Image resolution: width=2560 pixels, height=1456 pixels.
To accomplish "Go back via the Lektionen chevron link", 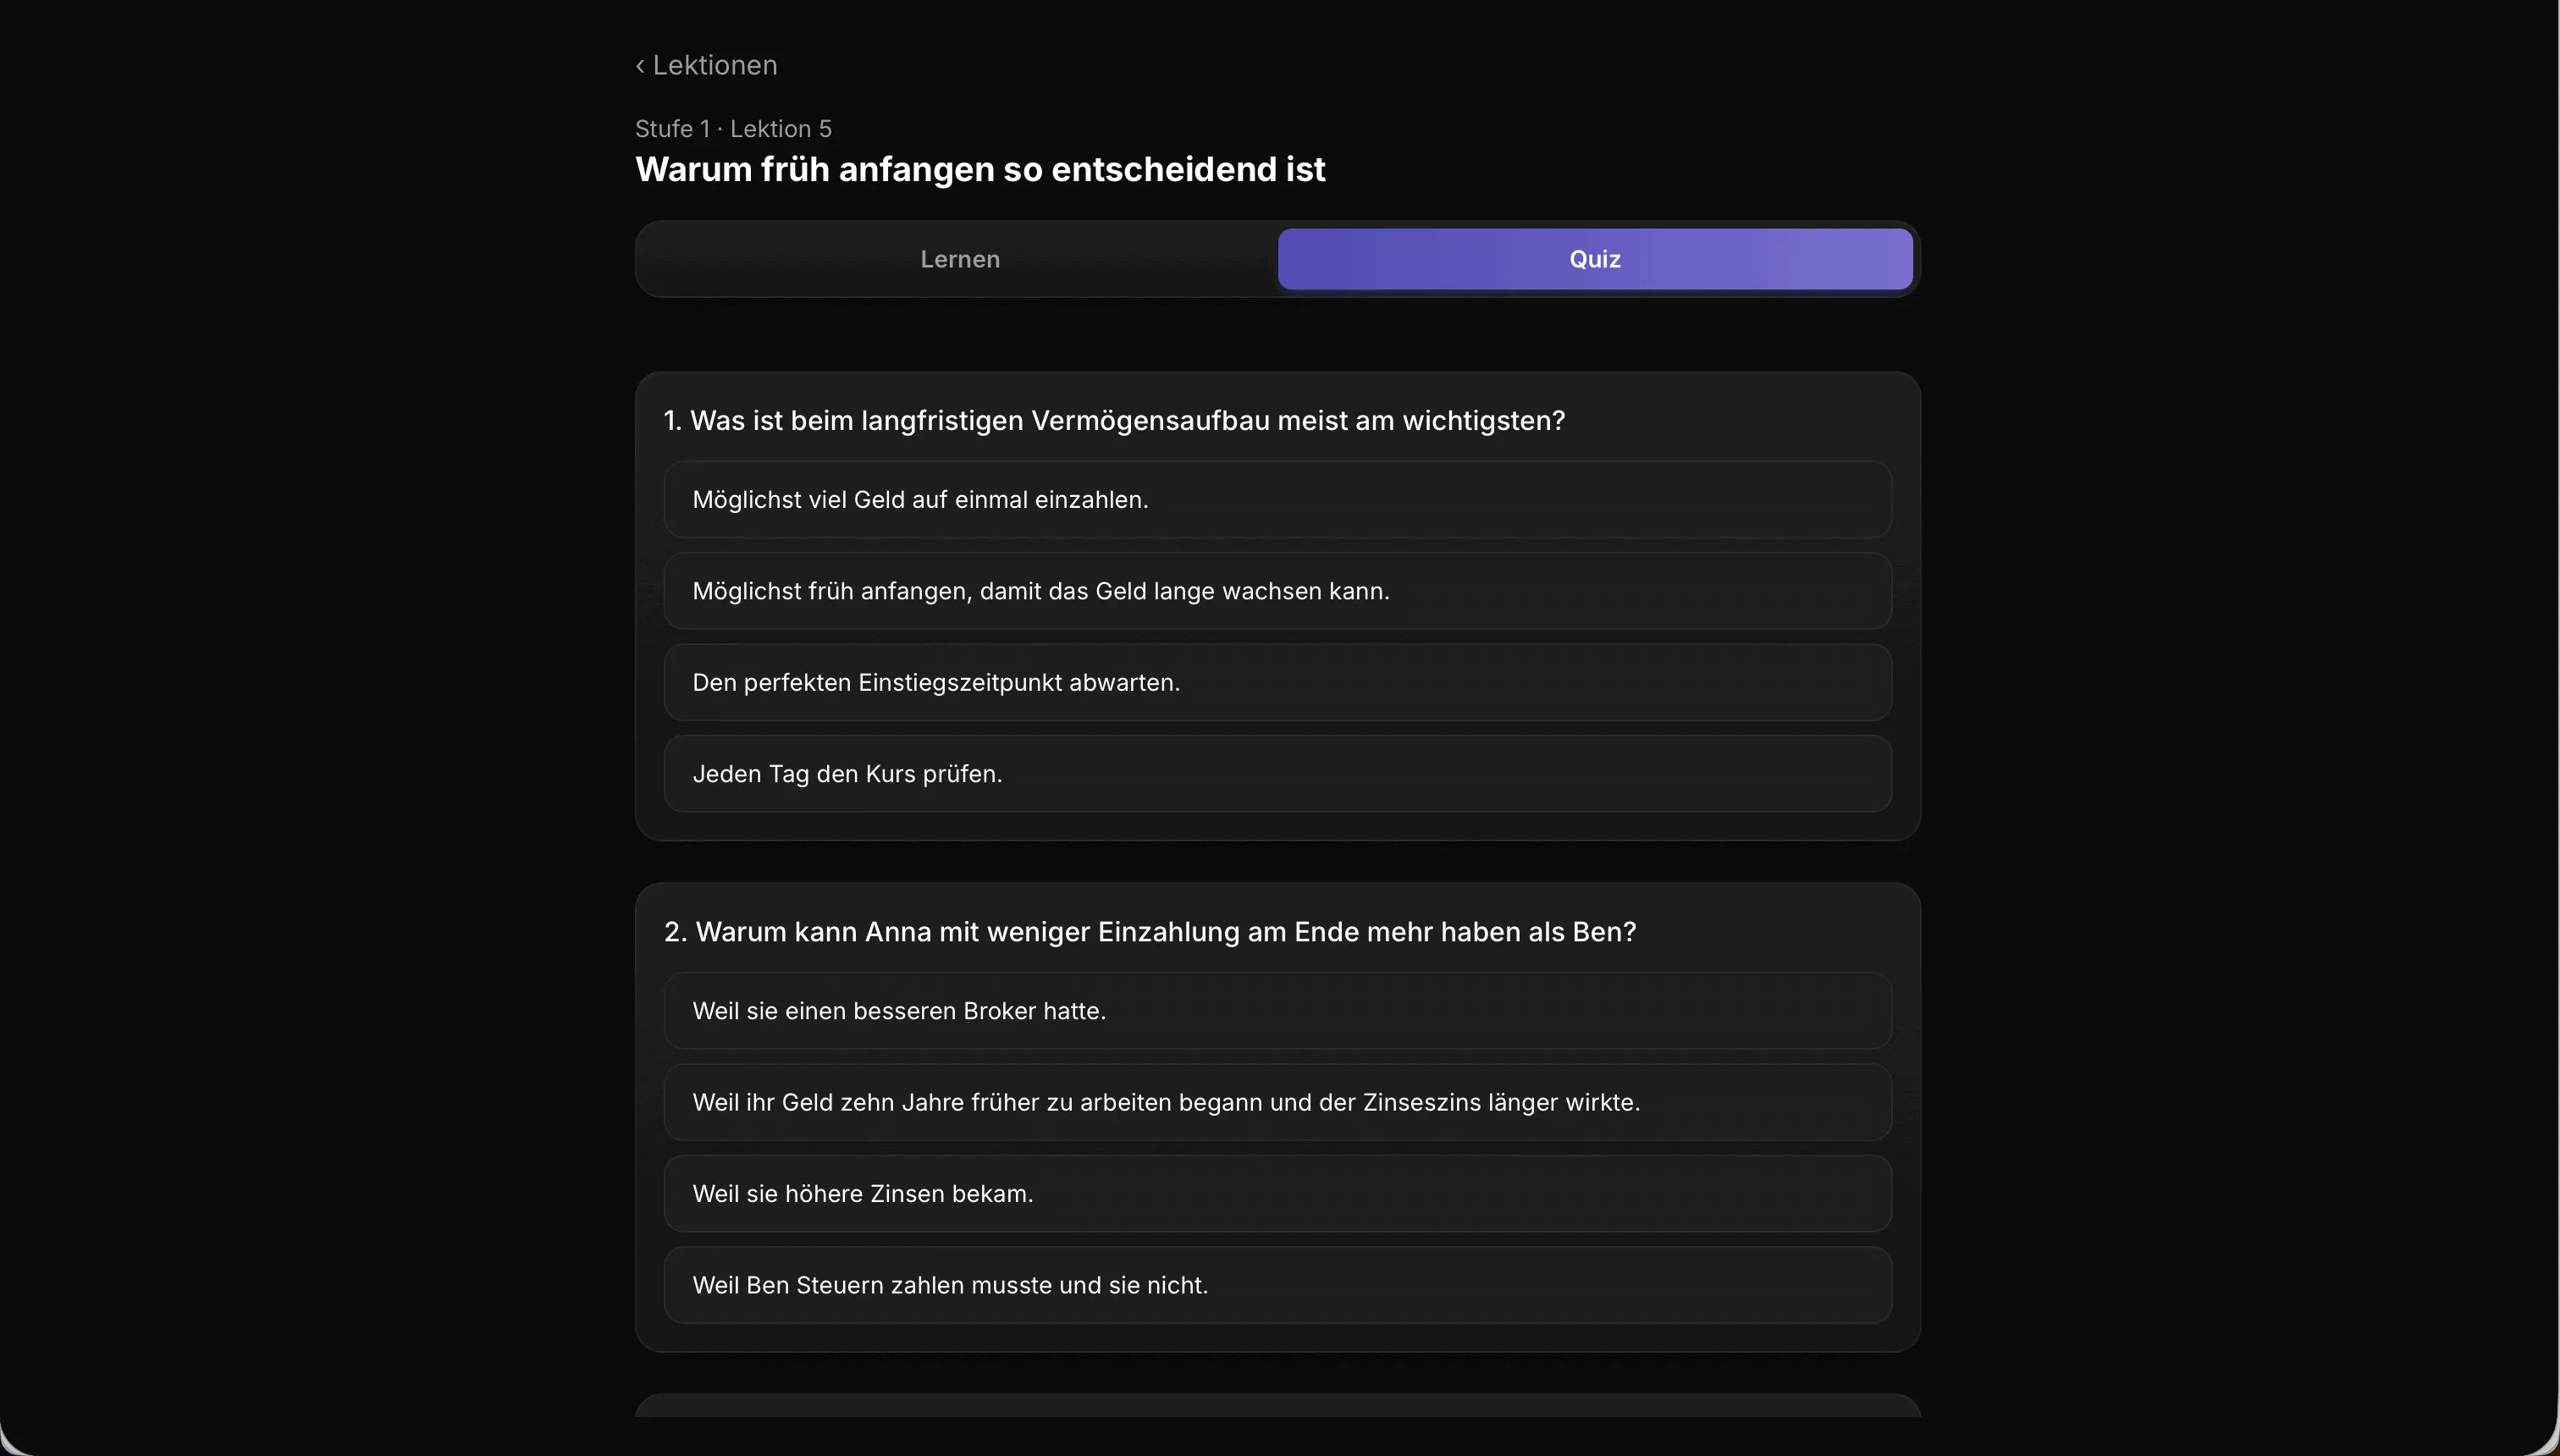I will [x=706, y=65].
